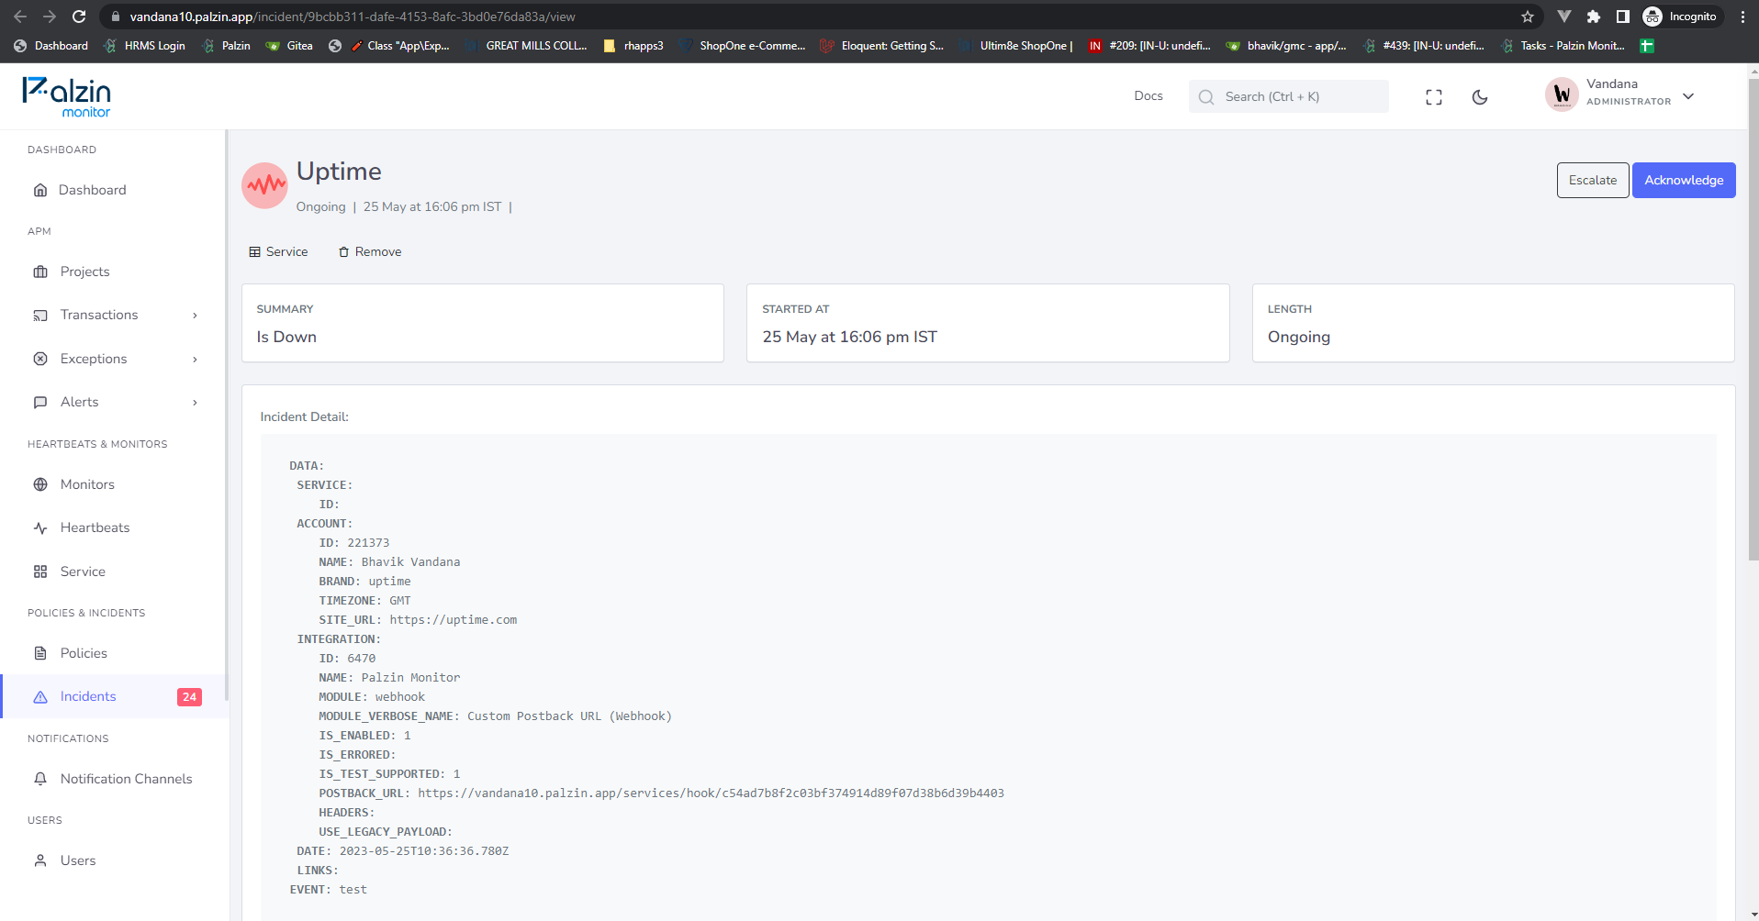The image size is (1759, 921).
Task: Click the Notification Channels bell icon
Action: pos(40,779)
